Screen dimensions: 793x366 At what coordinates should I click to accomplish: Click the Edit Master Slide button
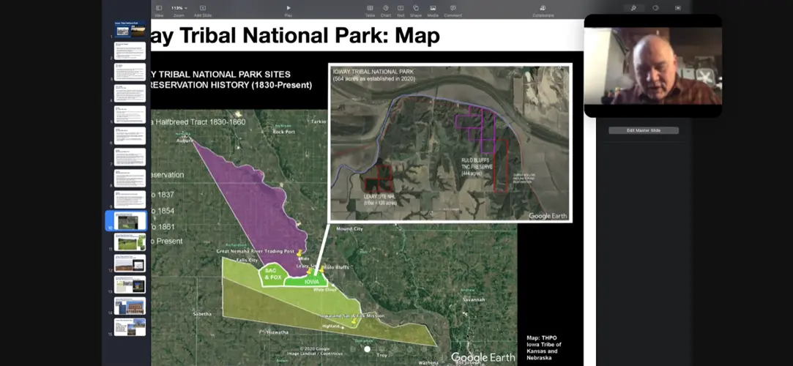click(644, 130)
